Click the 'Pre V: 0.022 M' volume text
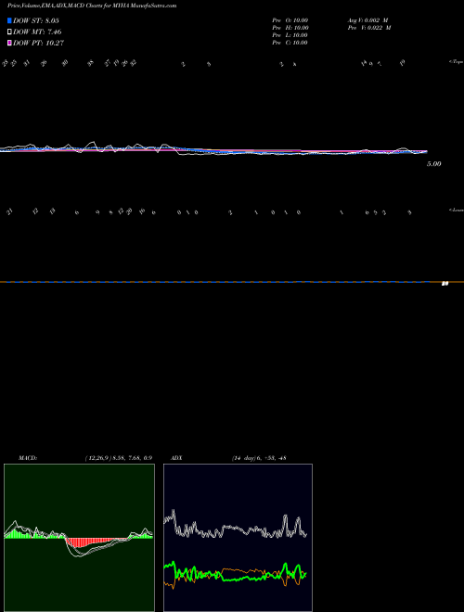464x612 pixels. pyautogui.click(x=369, y=28)
